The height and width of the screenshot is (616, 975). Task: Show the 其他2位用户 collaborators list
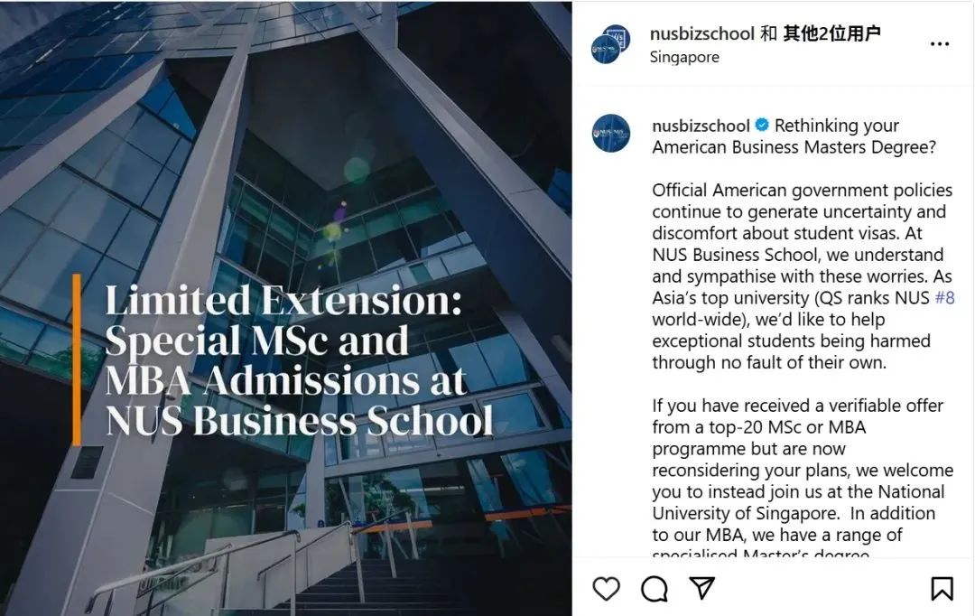click(x=832, y=33)
